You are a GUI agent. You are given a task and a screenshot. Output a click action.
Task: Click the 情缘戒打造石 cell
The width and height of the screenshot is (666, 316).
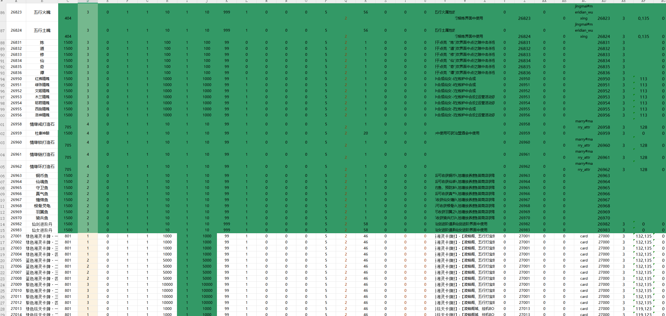click(x=42, y=124)
